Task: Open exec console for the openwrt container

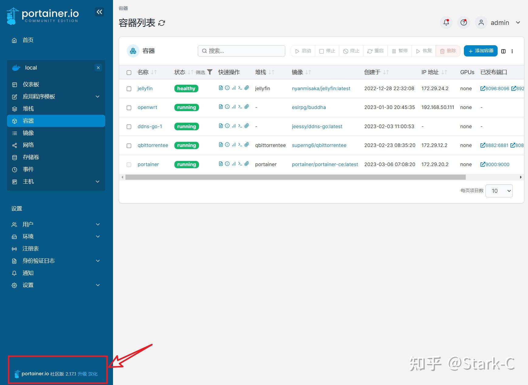Action: pos(240,107)
